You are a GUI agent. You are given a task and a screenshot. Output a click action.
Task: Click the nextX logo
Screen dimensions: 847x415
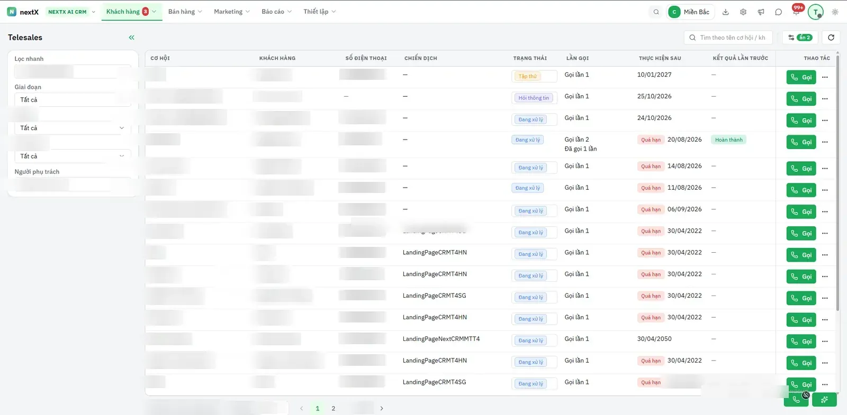(x=23, y=12)
